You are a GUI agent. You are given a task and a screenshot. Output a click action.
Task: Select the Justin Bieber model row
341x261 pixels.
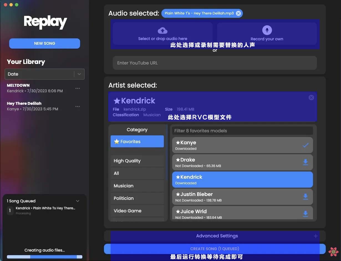tap(243, 197)
